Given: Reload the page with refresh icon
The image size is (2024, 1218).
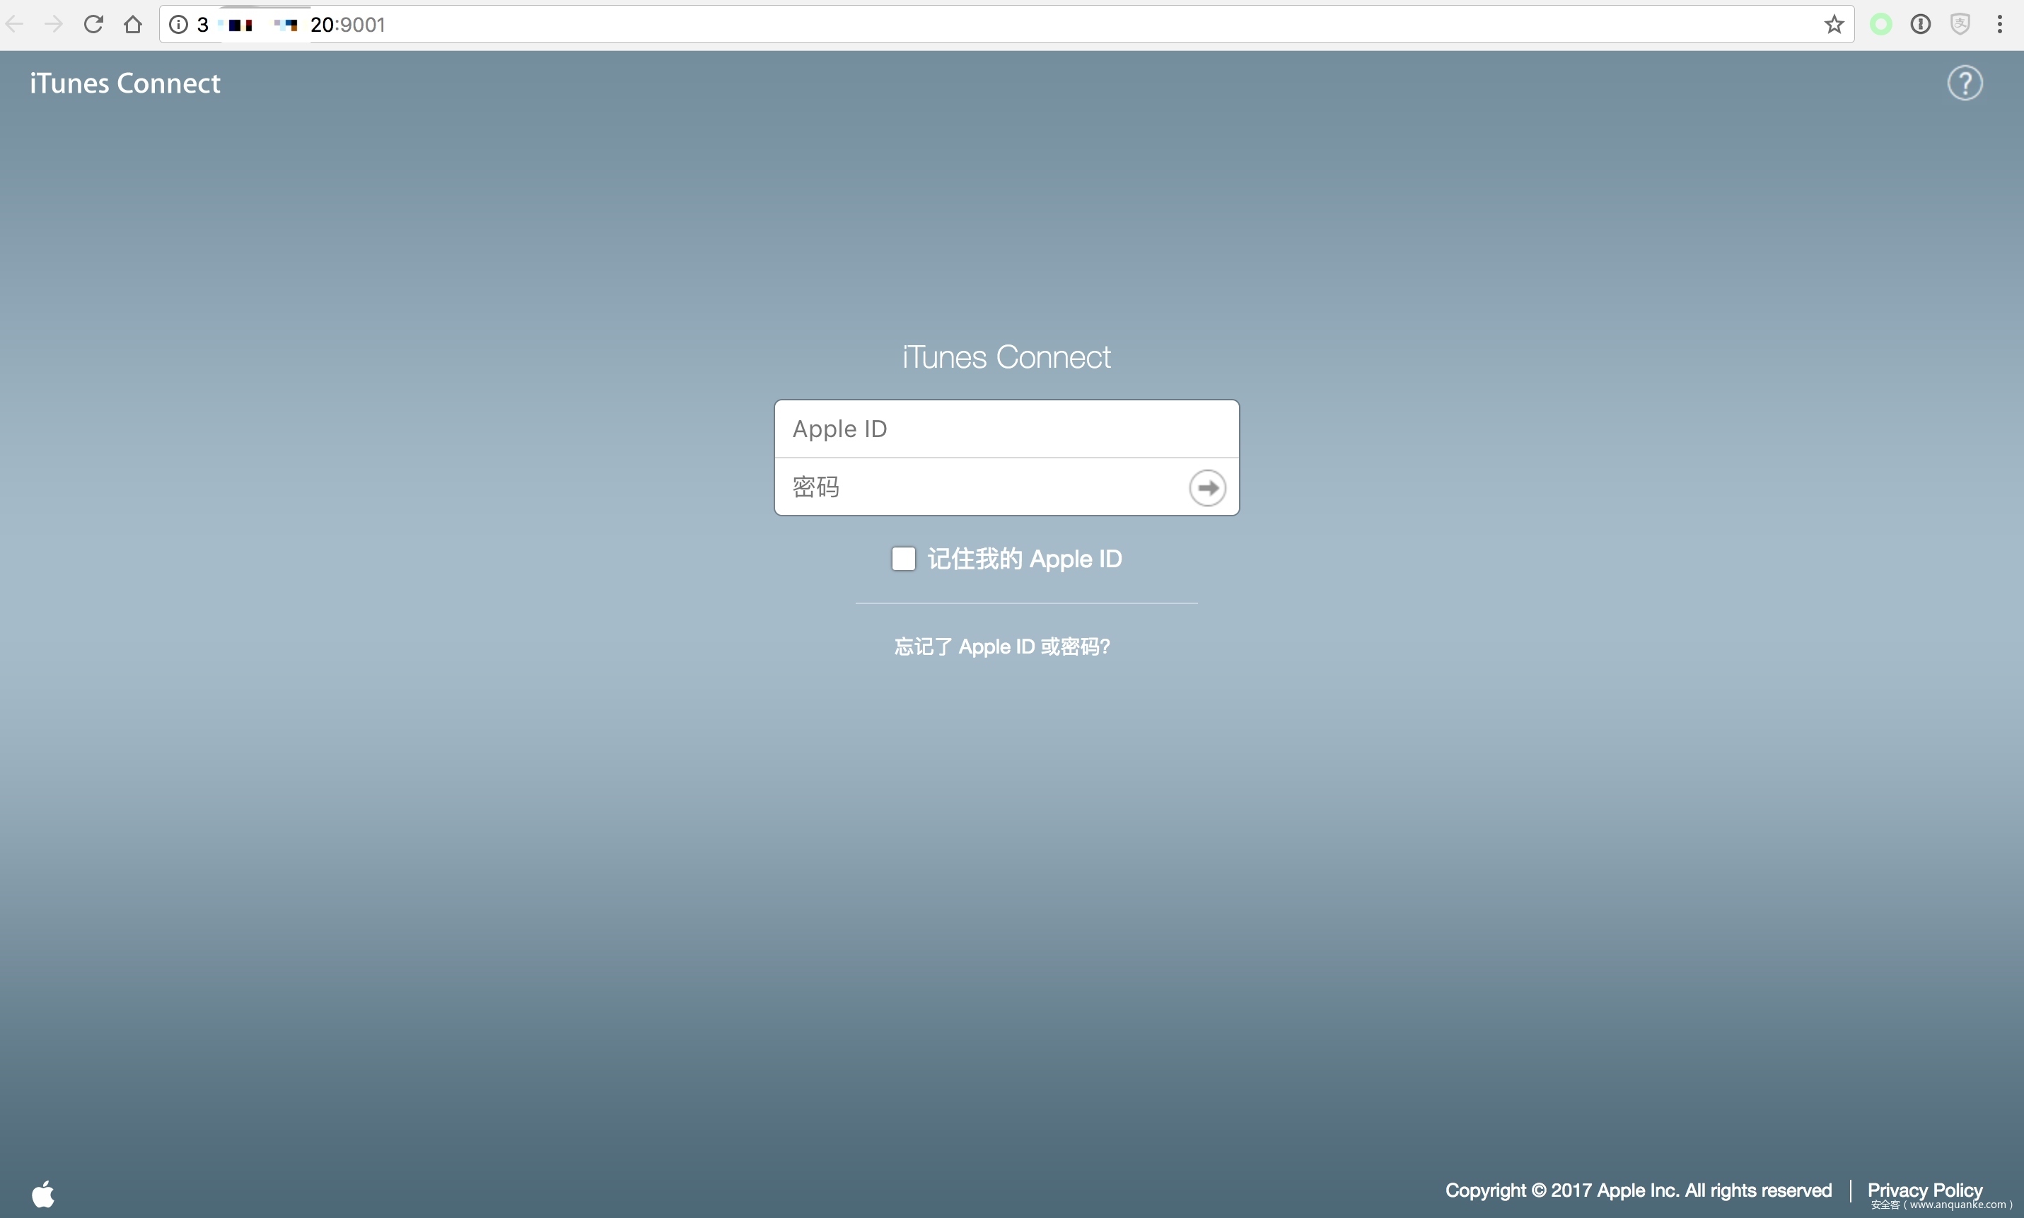Looking at the screenshot, I should click(x=93, y=25).
